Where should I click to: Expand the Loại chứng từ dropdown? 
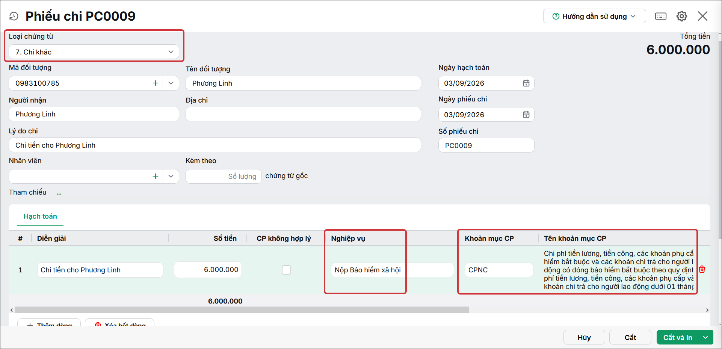171,52
